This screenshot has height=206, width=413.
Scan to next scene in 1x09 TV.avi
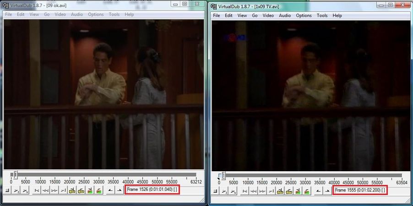tap(307, 191)
